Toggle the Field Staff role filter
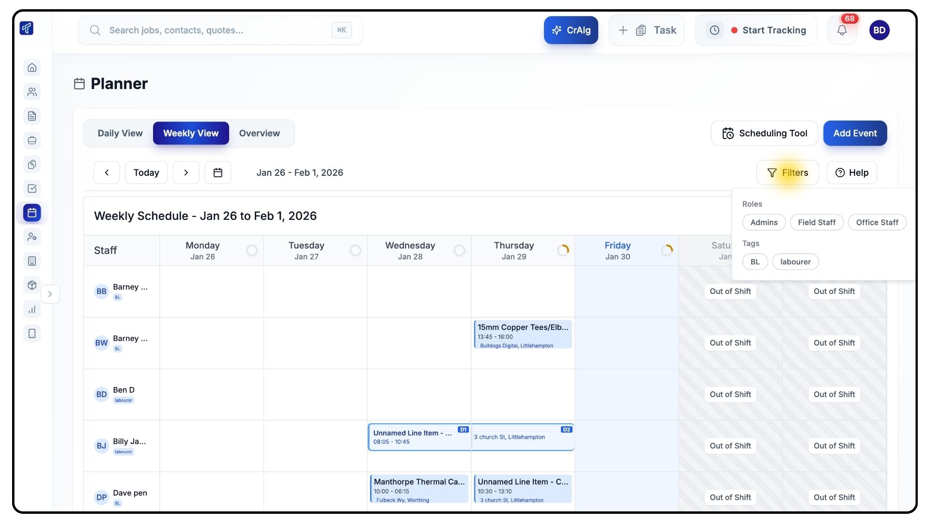This screenshot has height=523, width=930. coord(816,222)
